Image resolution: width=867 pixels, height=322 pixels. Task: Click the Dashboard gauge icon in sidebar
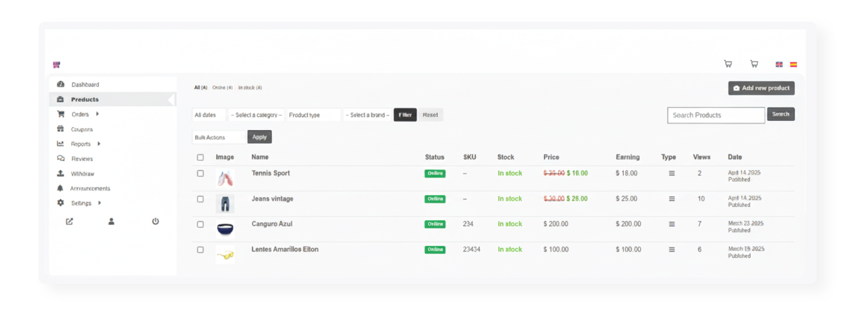click(60, 84)
